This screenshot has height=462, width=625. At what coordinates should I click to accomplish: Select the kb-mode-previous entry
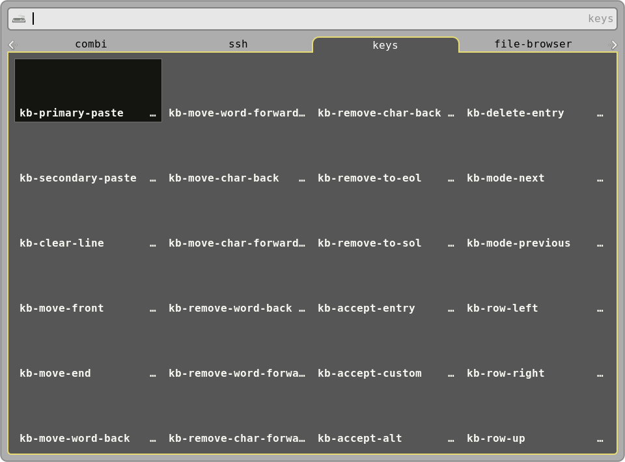tap(535, 220)
